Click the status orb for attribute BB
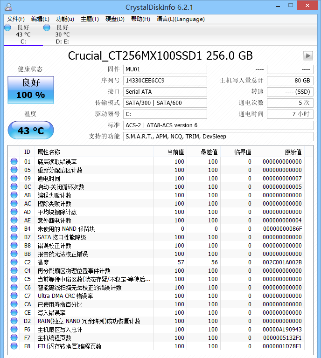The image size is (321, 358). point(14,254)
